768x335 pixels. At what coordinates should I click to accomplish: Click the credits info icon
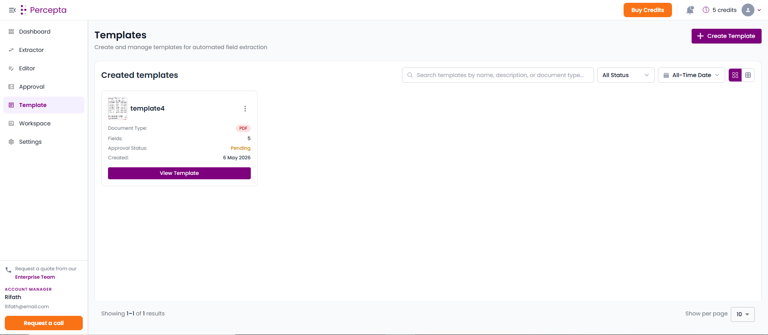coord(706,10)
